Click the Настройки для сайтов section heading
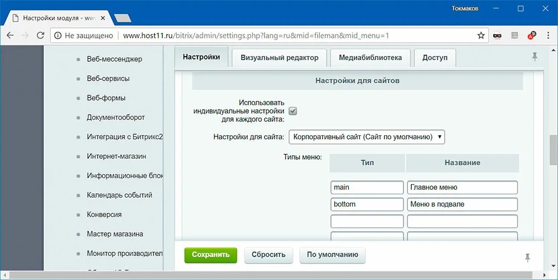The width and height of the screenshot is (558, 280). pyautogui.click(x=357, y=81)
